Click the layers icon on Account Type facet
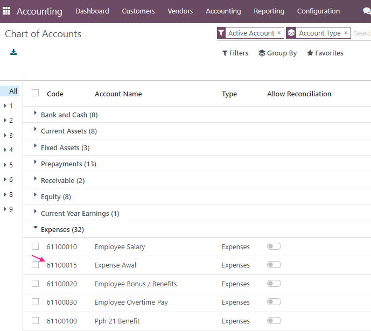Image resolution: width=371 pixels, height=331 pixels. (x=291, y=33)
